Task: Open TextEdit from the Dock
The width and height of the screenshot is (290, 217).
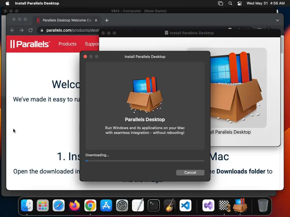Action: click(138, 205)
